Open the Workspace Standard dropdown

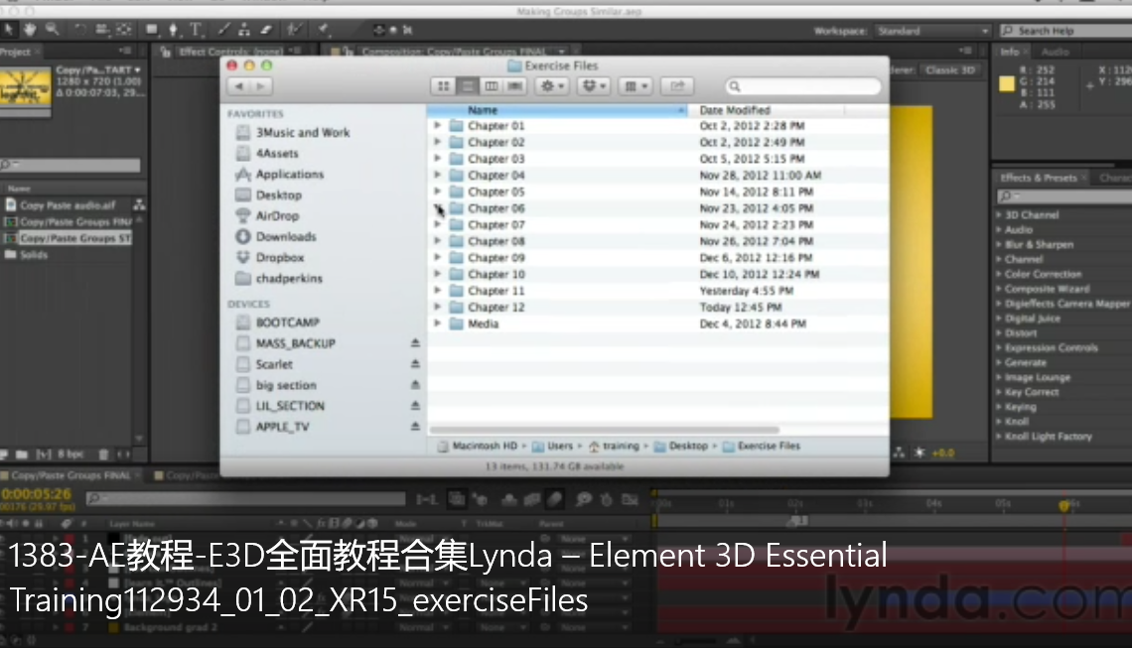click(932, 31)
